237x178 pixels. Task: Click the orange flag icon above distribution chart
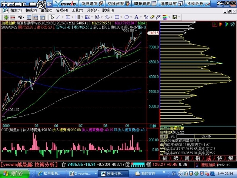pos(221,24)
